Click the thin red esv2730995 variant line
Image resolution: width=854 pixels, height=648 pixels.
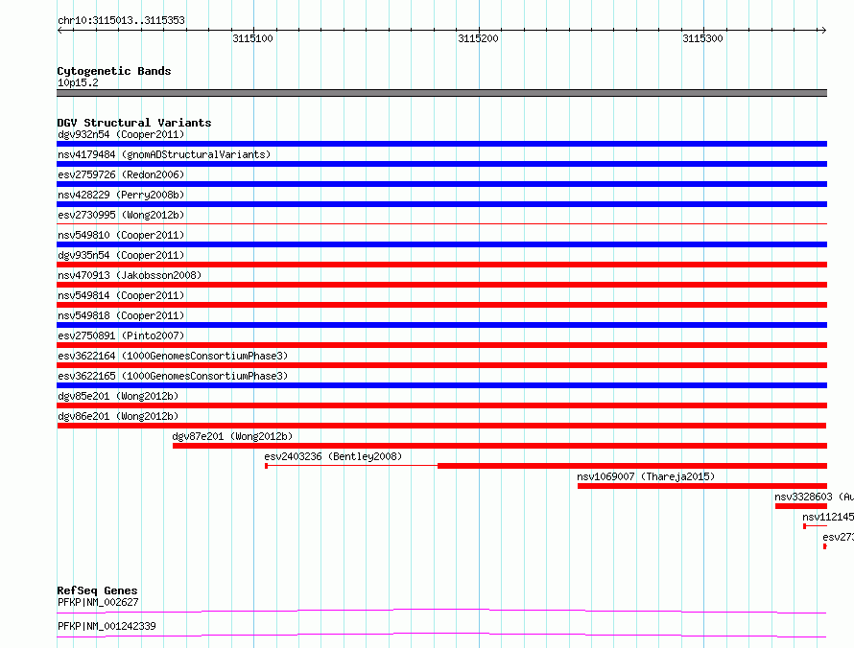pyautogui.click(x=441, y=223)
